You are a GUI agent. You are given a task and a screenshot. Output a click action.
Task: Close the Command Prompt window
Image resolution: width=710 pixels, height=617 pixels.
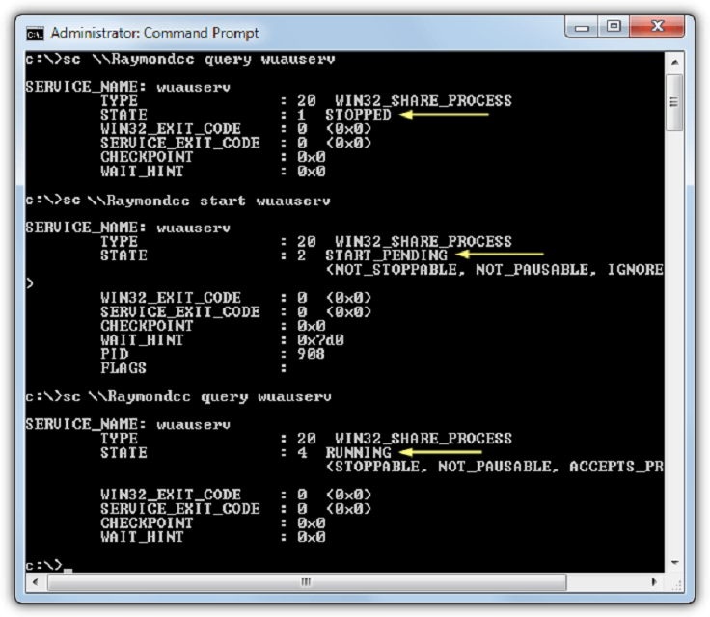click(657, 27)
